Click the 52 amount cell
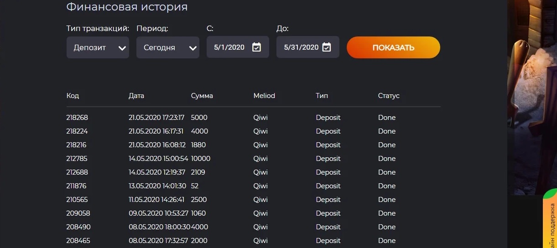The image size is (557, 248). pos(195,186)
